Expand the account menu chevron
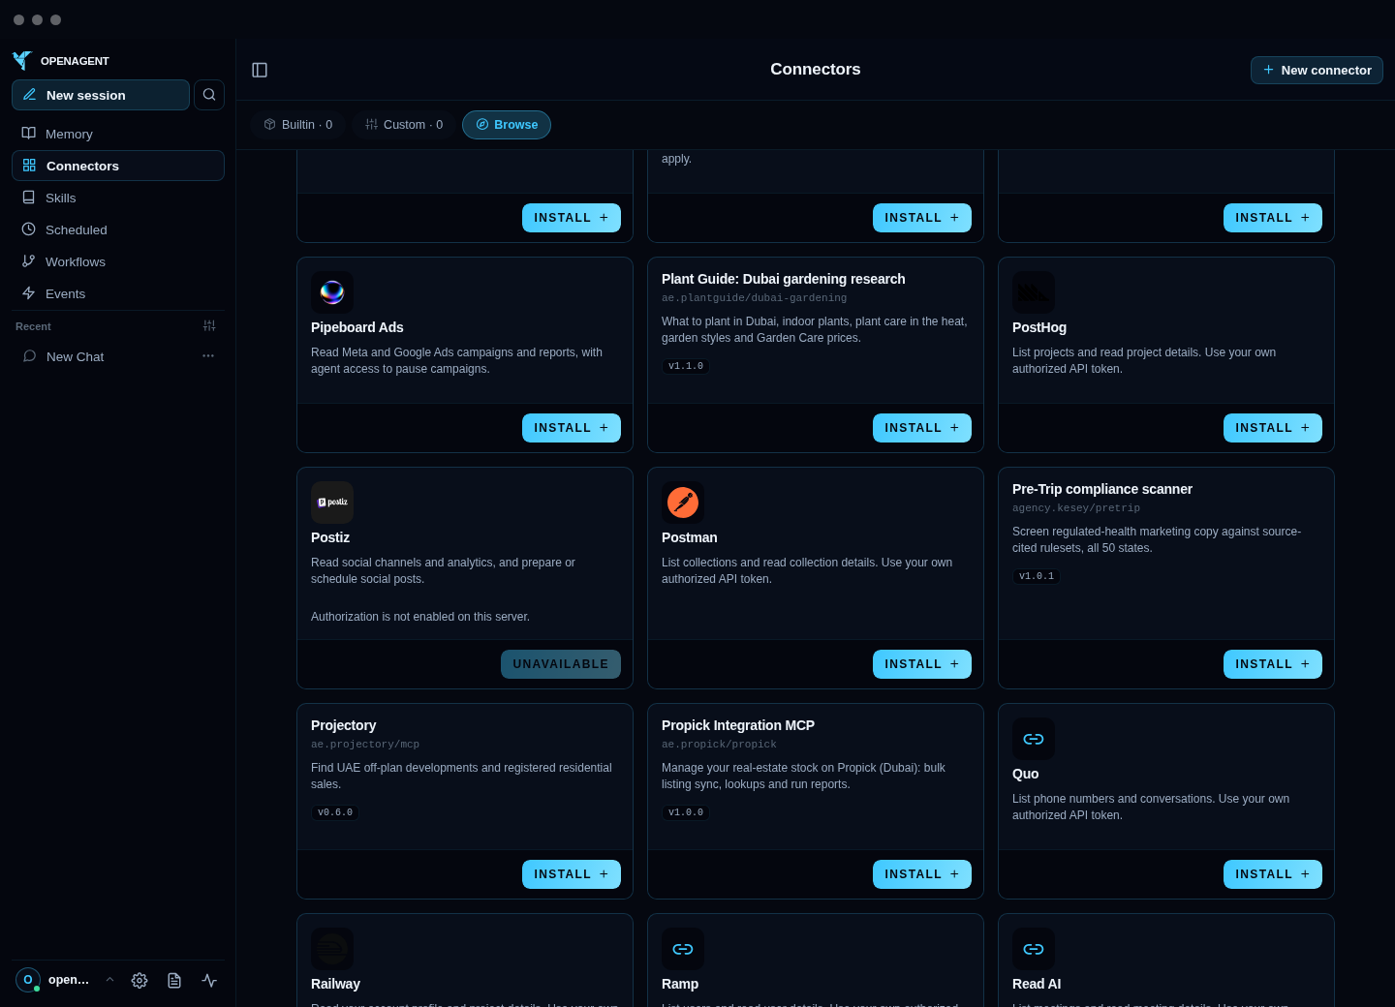This screenshot has height=1007, width=1395. coord(109,980)
